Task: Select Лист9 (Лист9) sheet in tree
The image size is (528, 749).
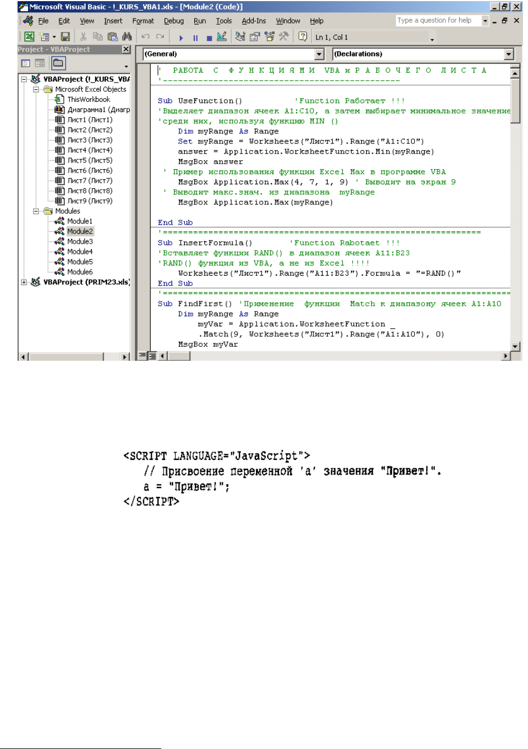Action: pyautogui.click(x=90, y=201)
